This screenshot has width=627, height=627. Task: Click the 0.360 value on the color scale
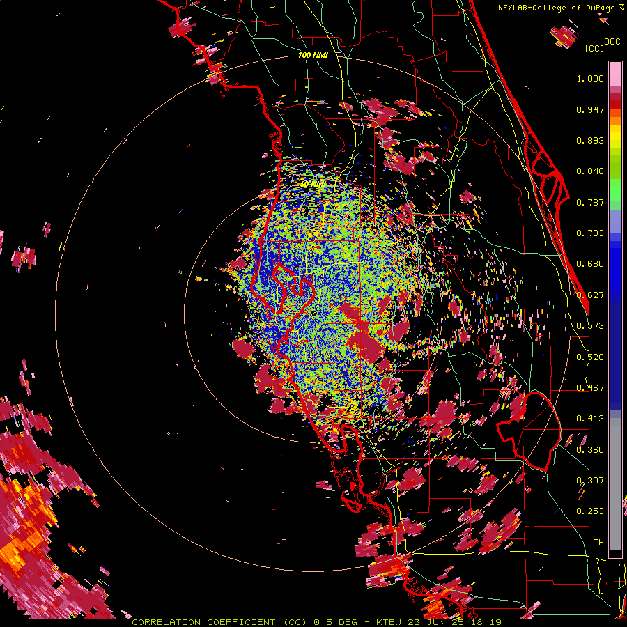click(x=590, y=450)
